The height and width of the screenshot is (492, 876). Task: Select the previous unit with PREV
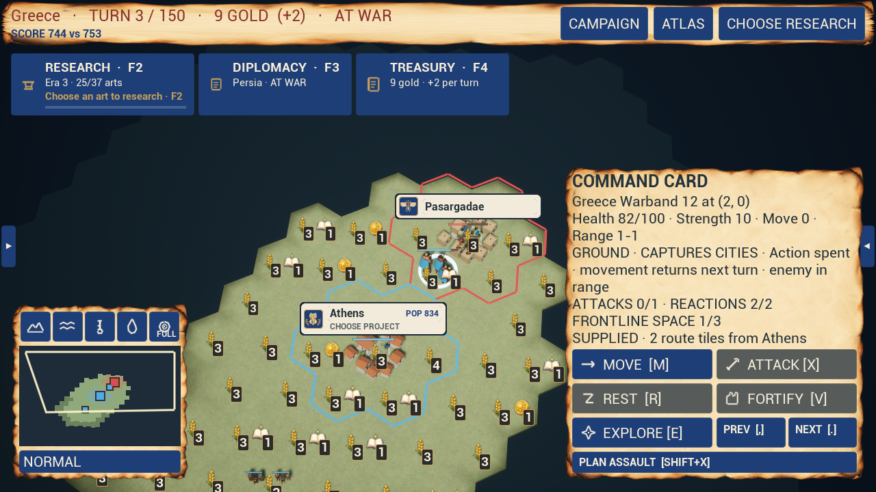751,433
